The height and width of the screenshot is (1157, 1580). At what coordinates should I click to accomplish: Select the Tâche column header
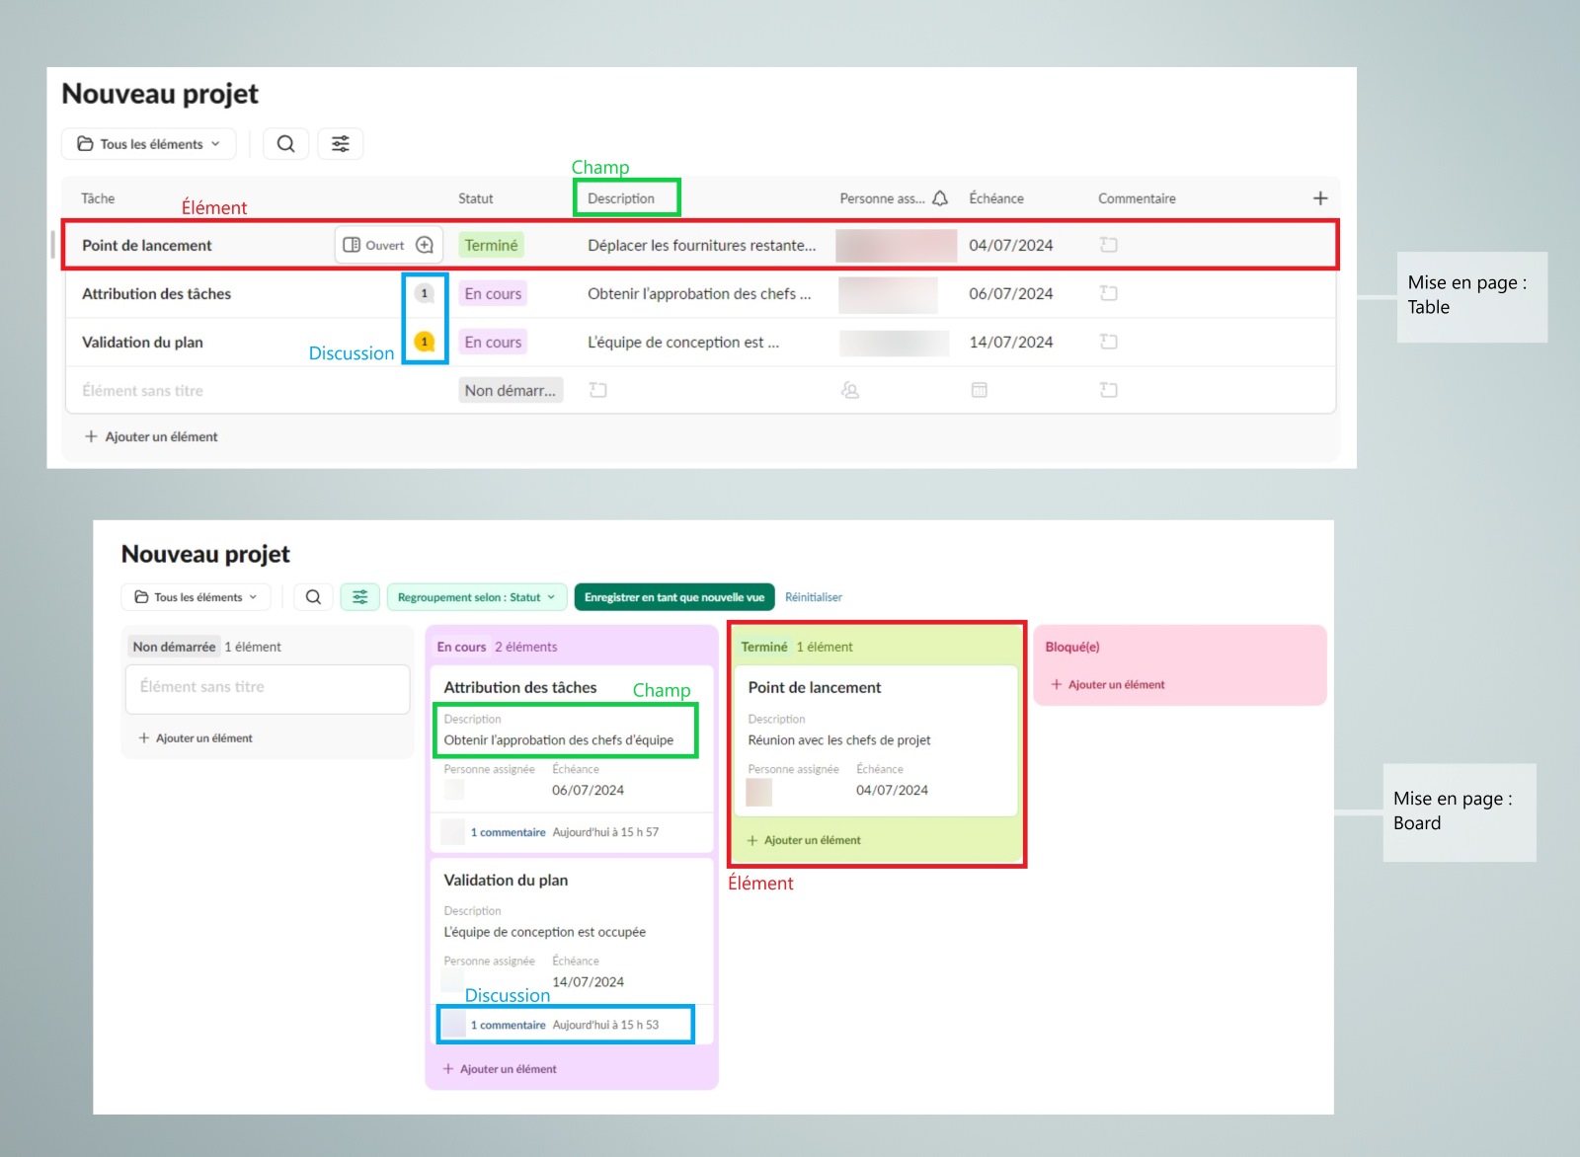pos(97,197)
